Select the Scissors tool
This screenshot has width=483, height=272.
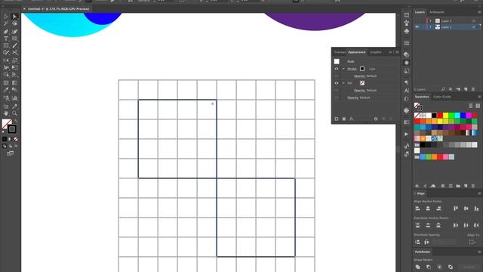point(14,53)
